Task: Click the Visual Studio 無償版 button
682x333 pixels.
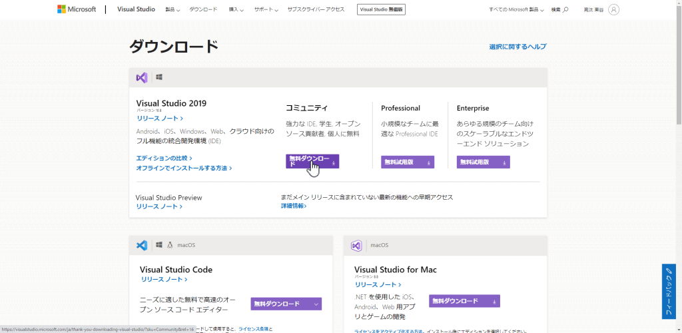Action: coord(381,9)
